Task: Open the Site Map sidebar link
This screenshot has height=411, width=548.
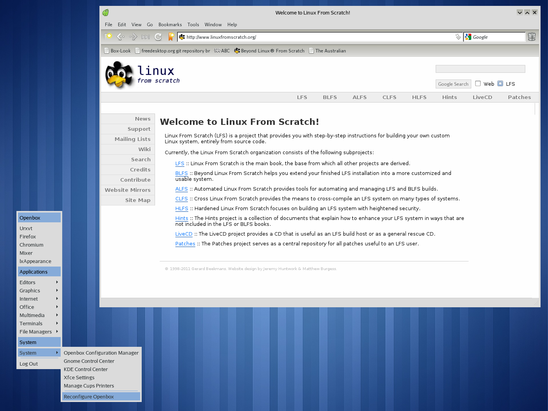Action: (x=128, y=200)
